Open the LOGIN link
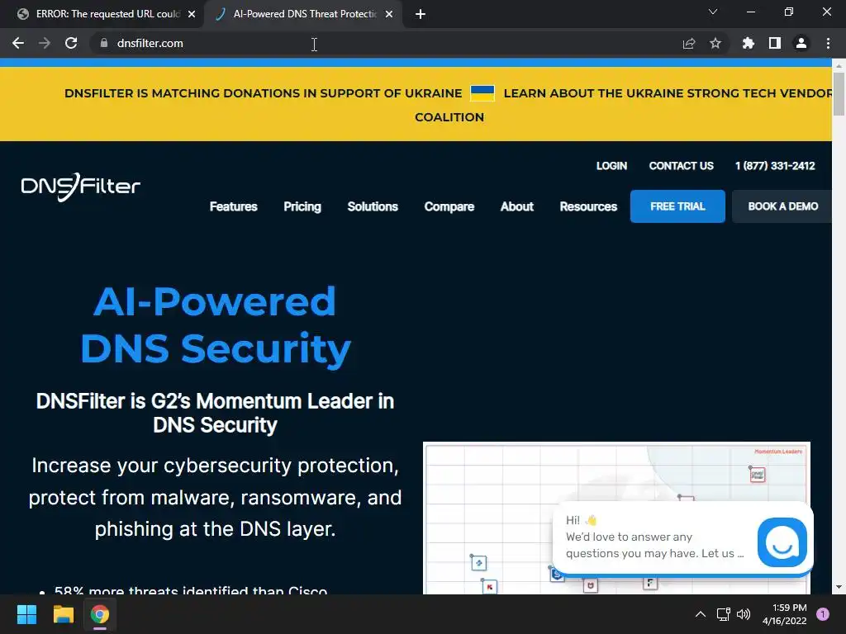 (611, 166)
